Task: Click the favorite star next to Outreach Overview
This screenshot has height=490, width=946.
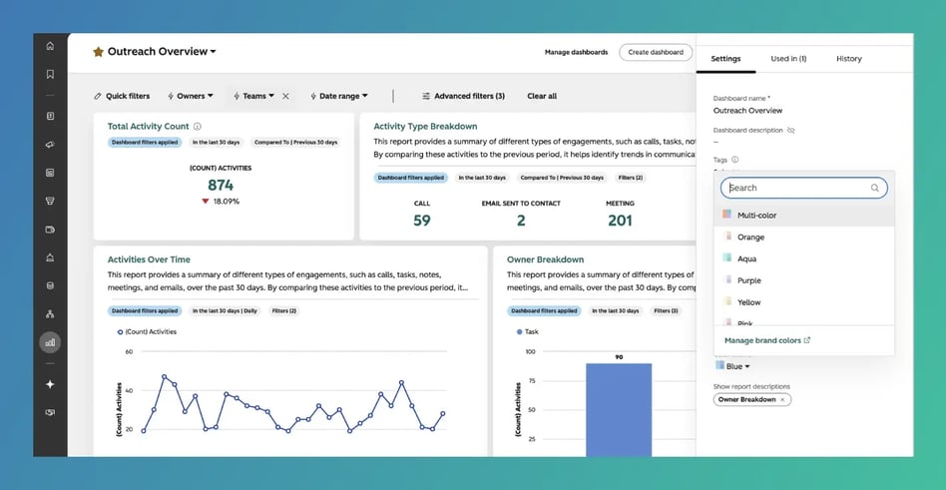Action: click(x=99, y=52)
